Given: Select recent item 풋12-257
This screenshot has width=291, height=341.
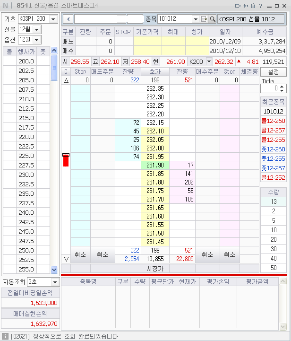Looking at the screenshot, I should tap(274, 168).
